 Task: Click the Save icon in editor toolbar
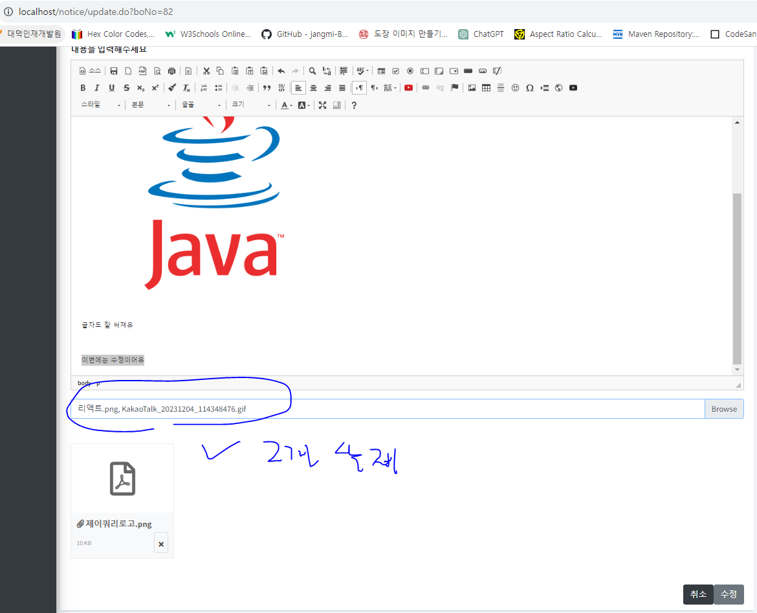click(x=114, y=71)
